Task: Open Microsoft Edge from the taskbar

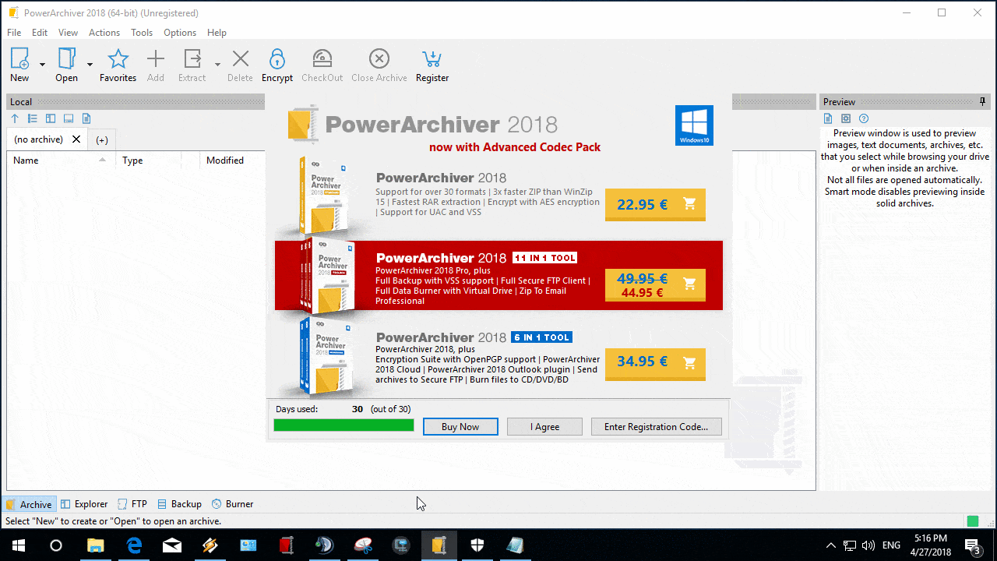Action: [x=134, y=545]
